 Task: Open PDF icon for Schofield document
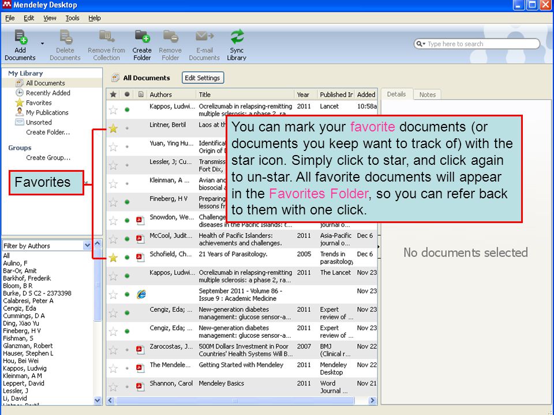pos(140,258)
